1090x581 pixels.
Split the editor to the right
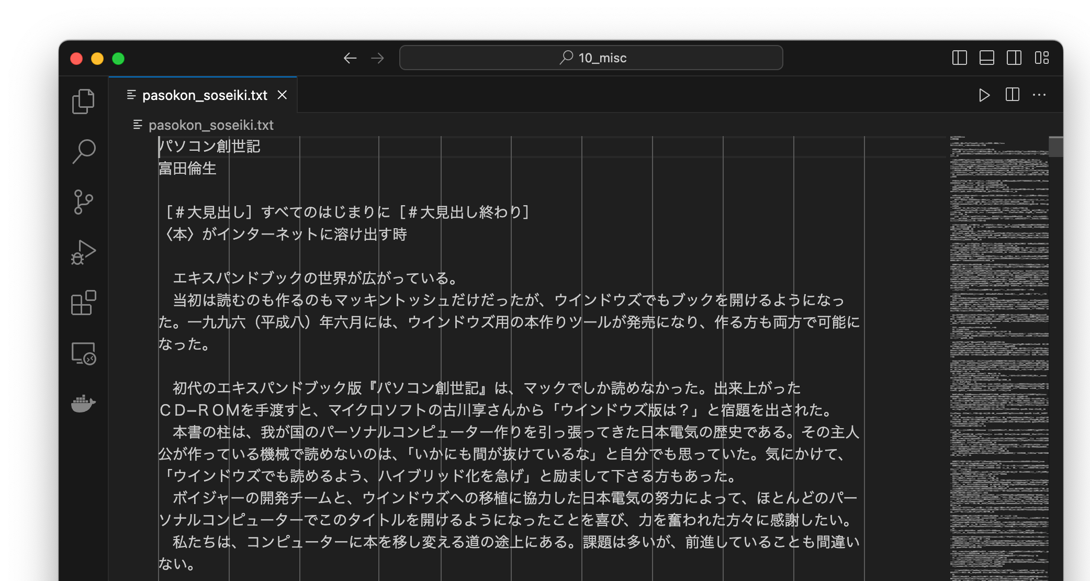click(x=1012, y=95)
